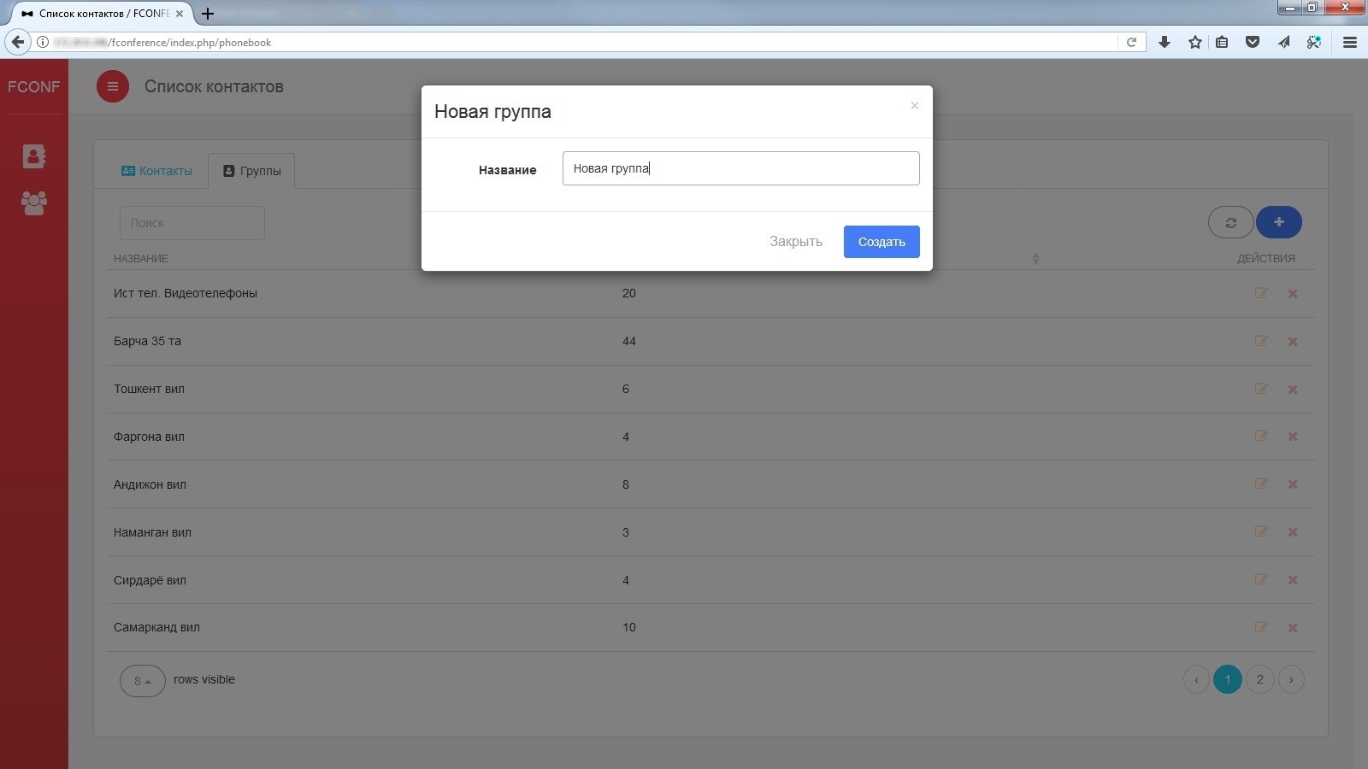Bookmark this page with star icon
The image size is (1368, 769).
coord(1195,42)
